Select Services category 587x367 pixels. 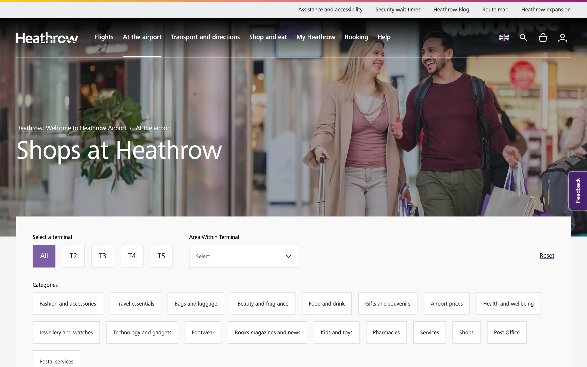click(429, 332)
